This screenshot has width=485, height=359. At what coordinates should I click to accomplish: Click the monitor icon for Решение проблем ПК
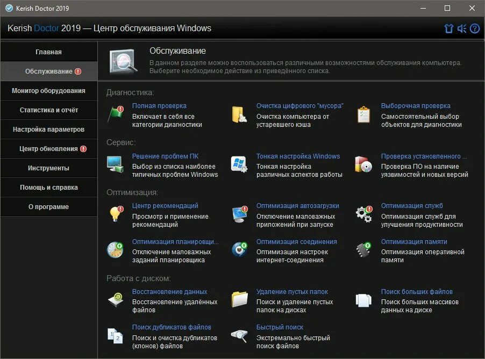coord(115,164)
